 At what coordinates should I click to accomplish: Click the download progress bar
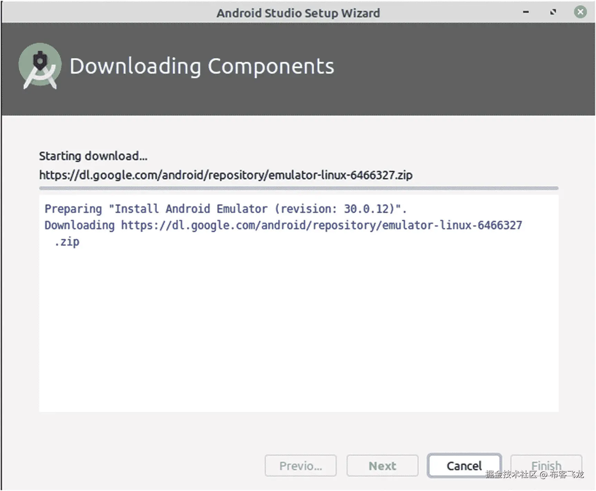pyautogui.click(x=299, y=188)
